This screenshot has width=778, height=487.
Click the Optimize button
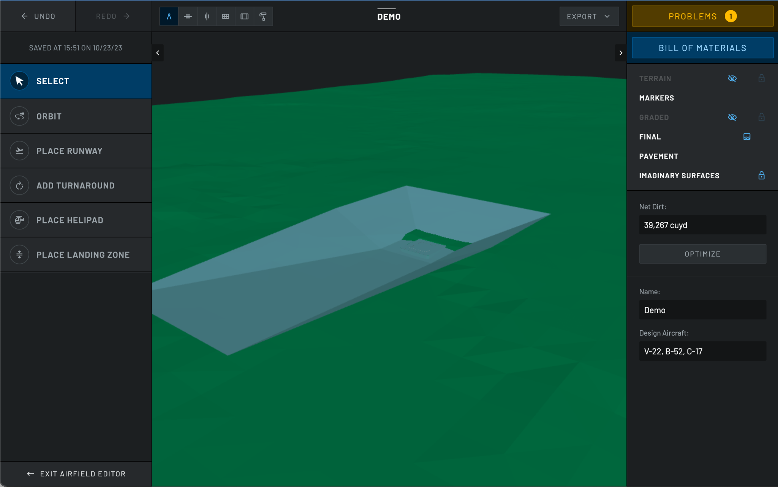(x=702, y=254)
